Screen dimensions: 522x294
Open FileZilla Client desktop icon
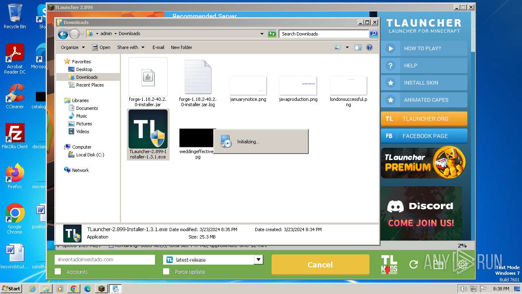(15, 136)
